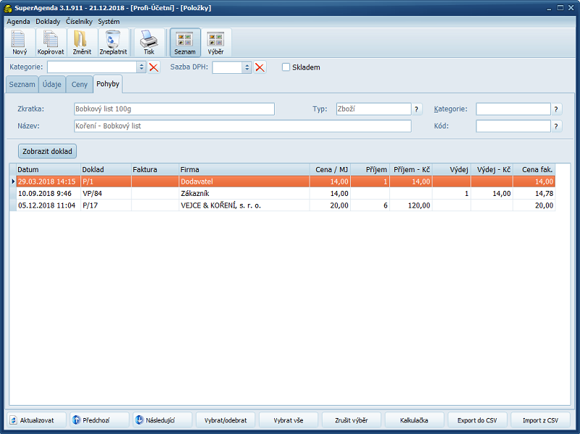
Task: Go to Předchozí record
Action: coord(99,420)
